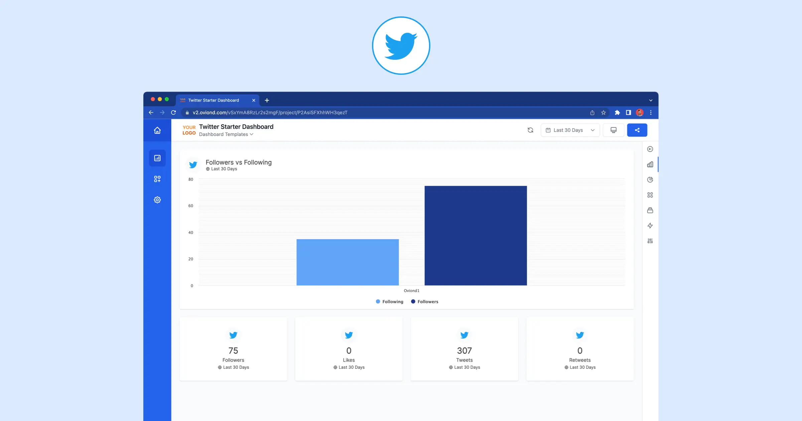Collapse right panel with back arrow icon
Screen dimensions: 802x421
(x=650, y=149)
